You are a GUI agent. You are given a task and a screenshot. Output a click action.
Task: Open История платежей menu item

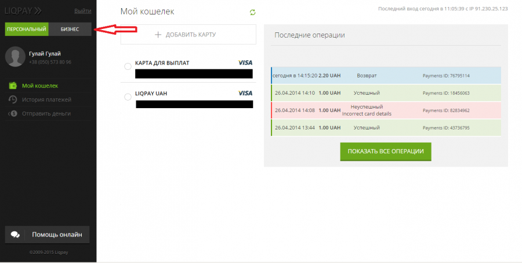point(46,99)
